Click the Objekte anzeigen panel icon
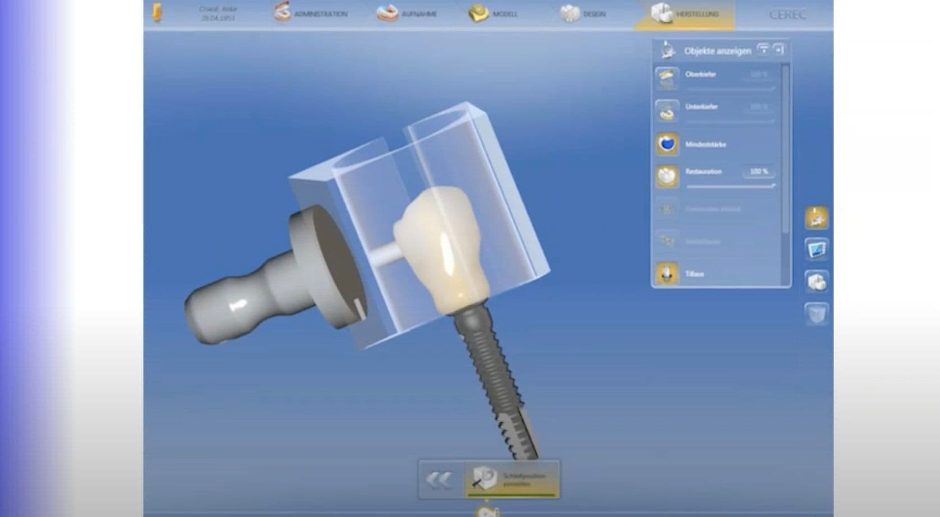The image size is (940, 517). pos(667,50)
